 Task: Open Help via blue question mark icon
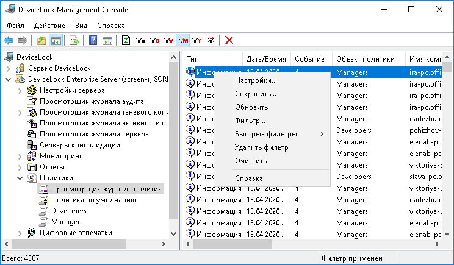tap(93, 41)
